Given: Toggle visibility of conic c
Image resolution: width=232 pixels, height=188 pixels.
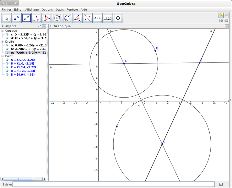Looking at the screenshot, I should [x=7, y=34].
